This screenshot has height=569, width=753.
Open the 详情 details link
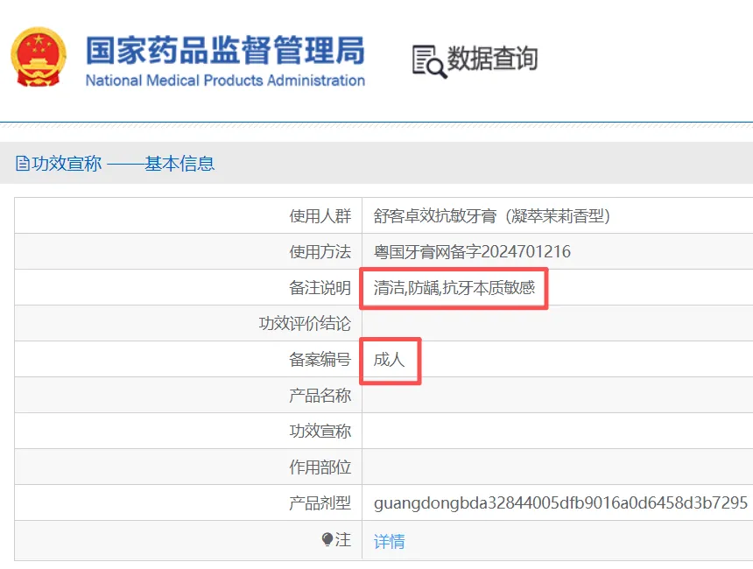[389, 541]
